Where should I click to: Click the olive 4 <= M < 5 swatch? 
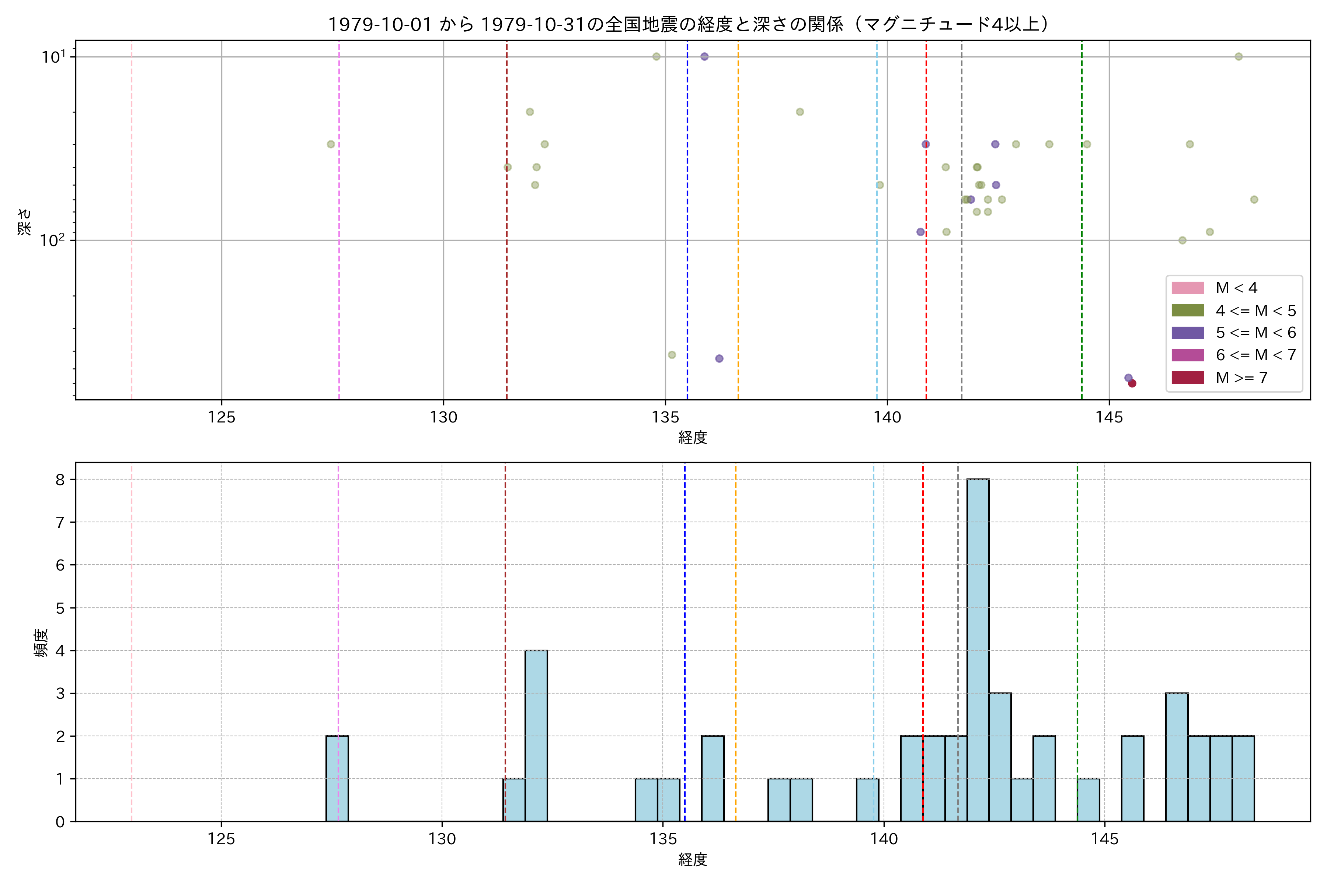[1187, 311]
